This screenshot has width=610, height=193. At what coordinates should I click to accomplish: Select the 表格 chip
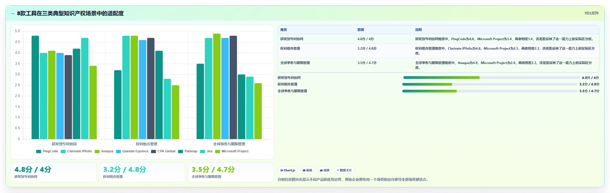[307, 170]
